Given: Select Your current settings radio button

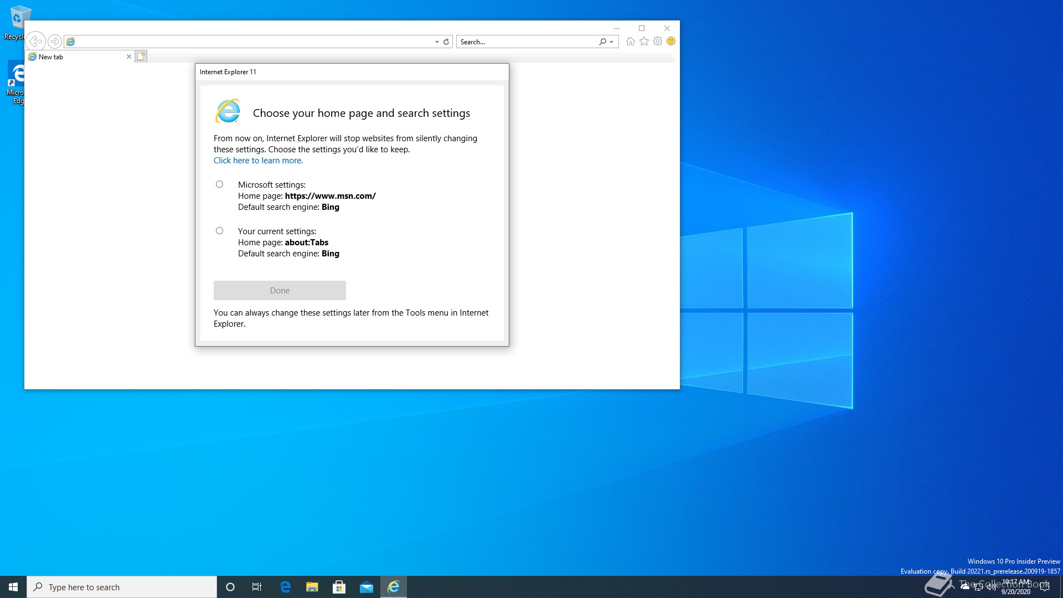Looking at the screenshot, I should click(220, 231).
